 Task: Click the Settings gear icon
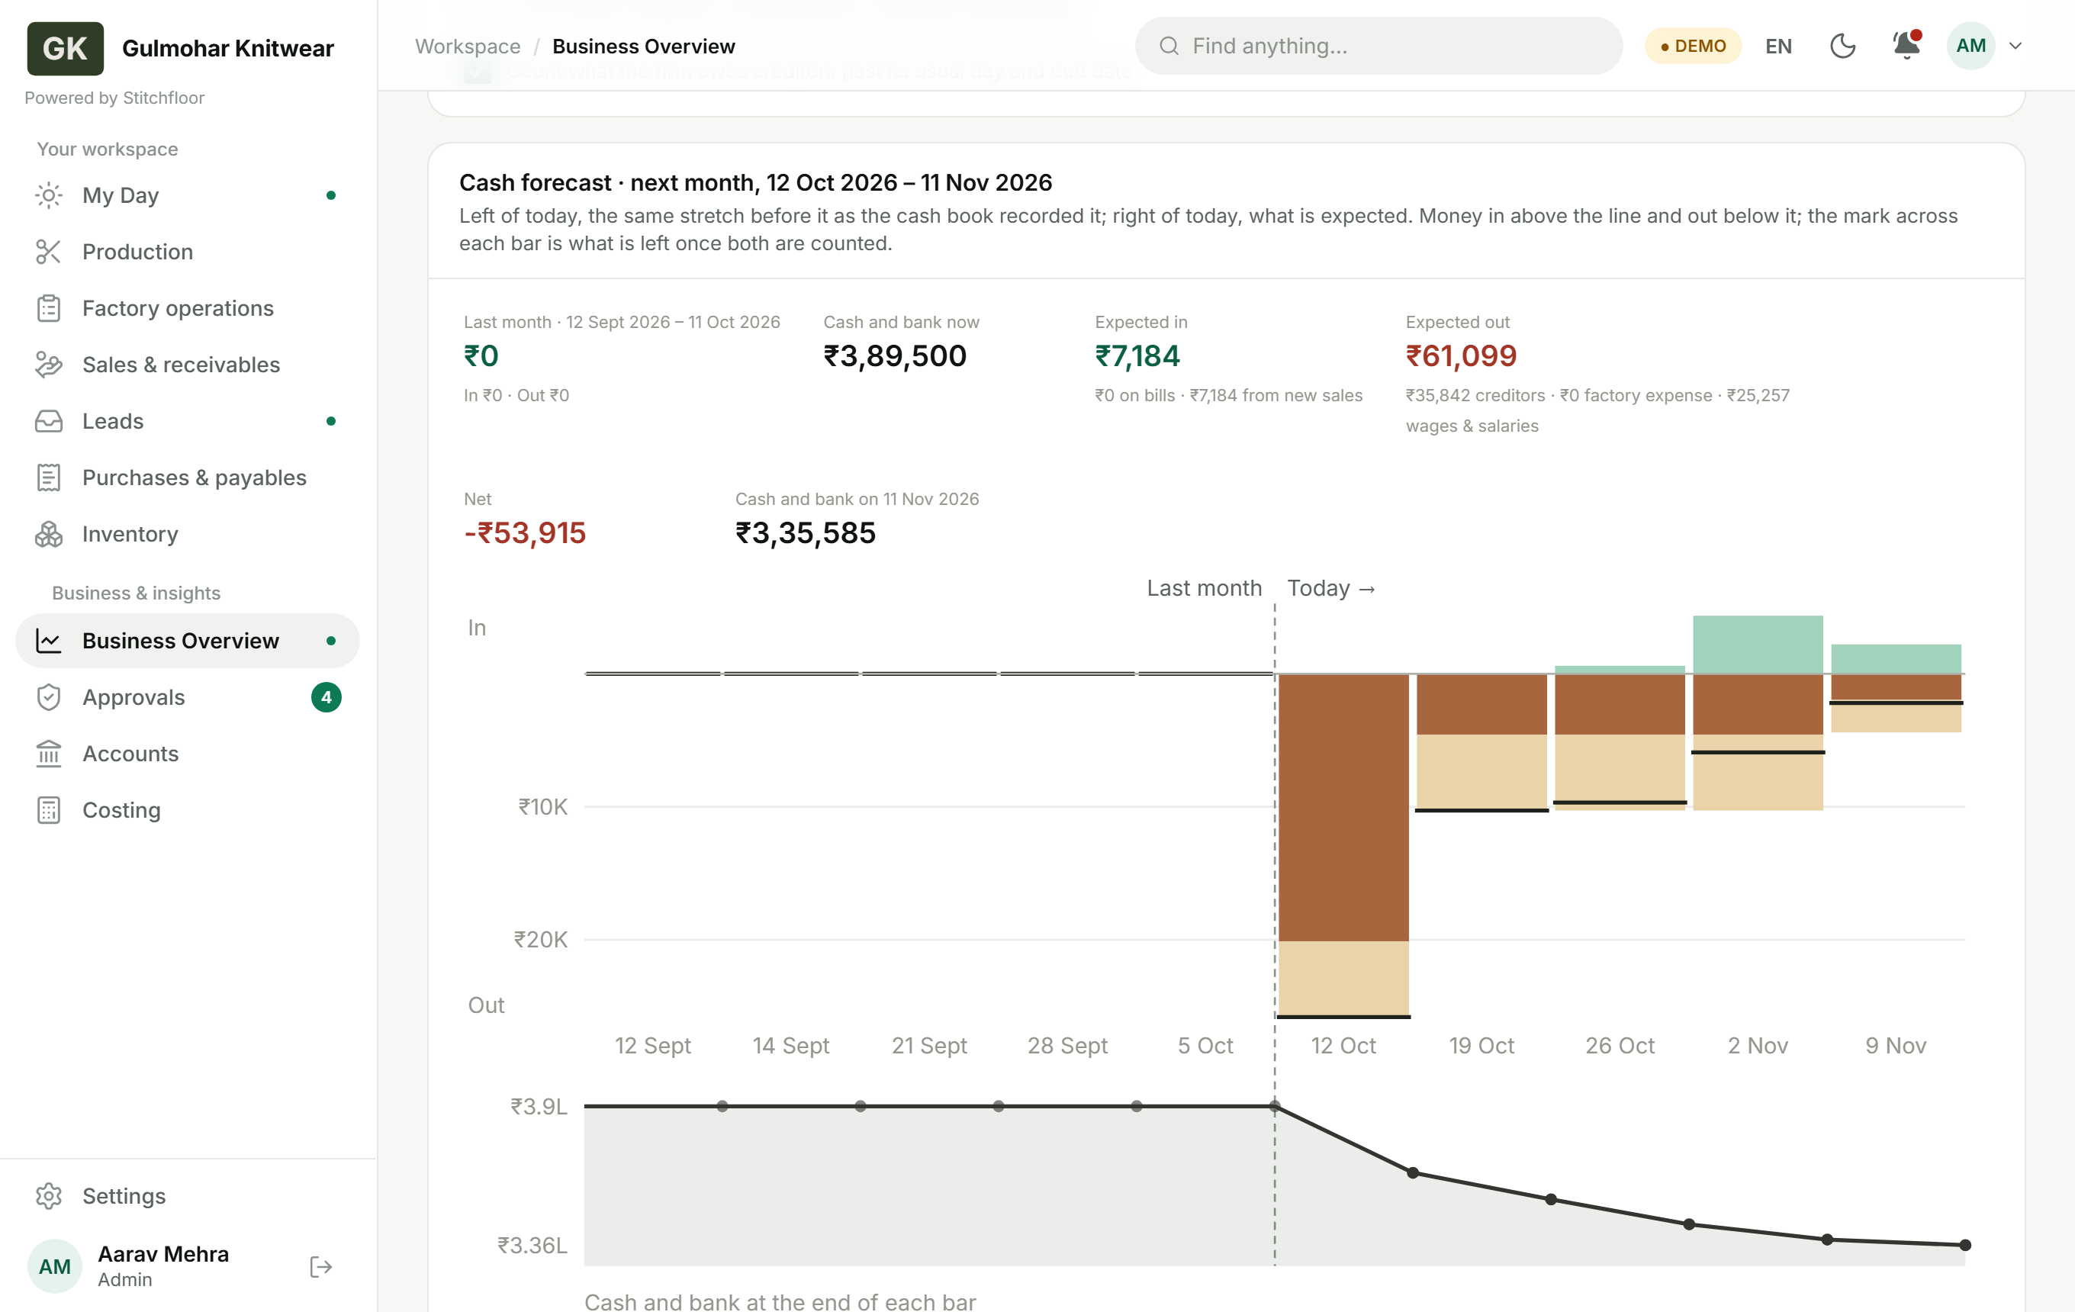pos(49,1196)
